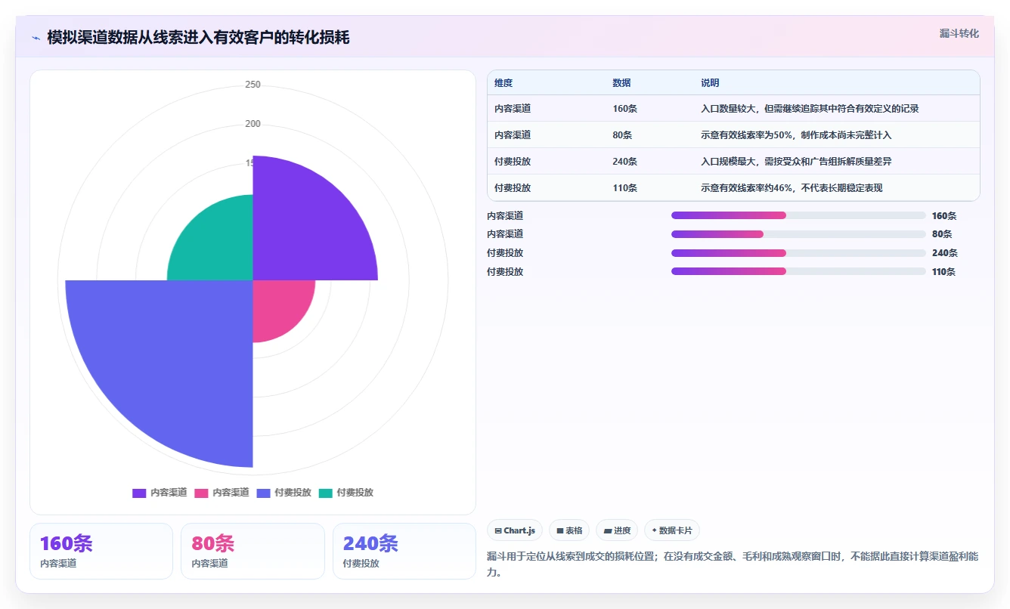This screenshot has width=1010, height=609.
Task: Click the 80条 cell in the table
Action: 622,135
